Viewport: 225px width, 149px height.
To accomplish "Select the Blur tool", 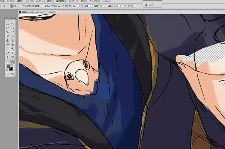I will click(7, 49).
